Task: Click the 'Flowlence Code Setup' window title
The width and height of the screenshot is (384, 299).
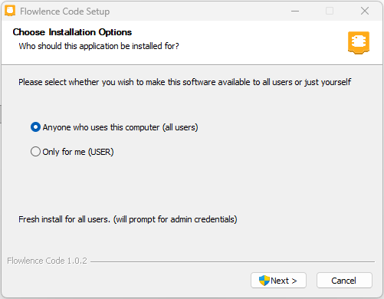Action: click(x=65, y=11)
